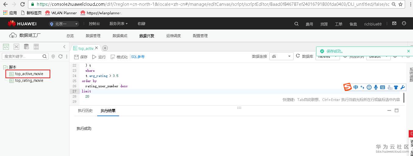Click the HUAWEI logo
This screenshot has width=413, height=156.
click(x=22, y=24)
